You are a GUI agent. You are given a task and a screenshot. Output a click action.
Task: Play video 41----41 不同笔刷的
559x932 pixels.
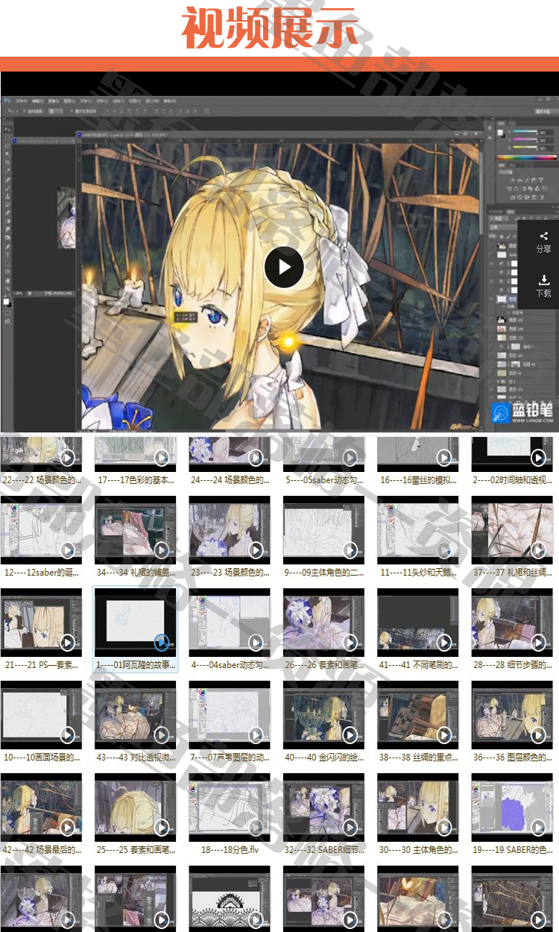coord(444,642)
